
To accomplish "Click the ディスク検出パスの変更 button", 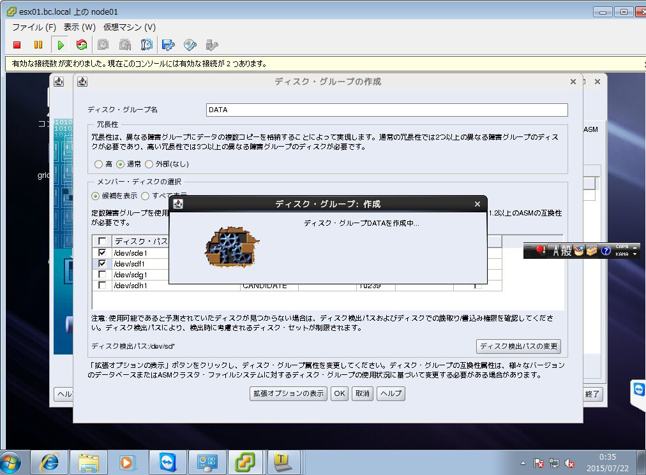I will (519, 346).
